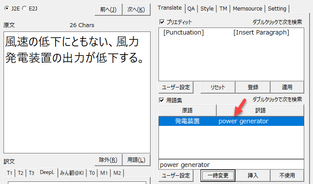Go to previous segment with 前へ(J)

tap(108, 10)
